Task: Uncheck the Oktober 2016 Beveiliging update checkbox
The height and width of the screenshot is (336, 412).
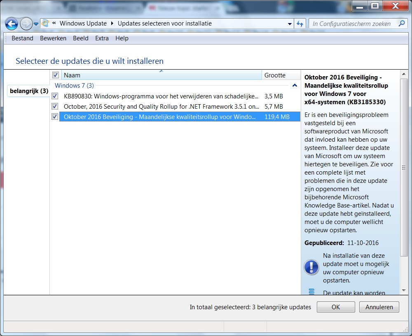Action: [x=55, y=117]
